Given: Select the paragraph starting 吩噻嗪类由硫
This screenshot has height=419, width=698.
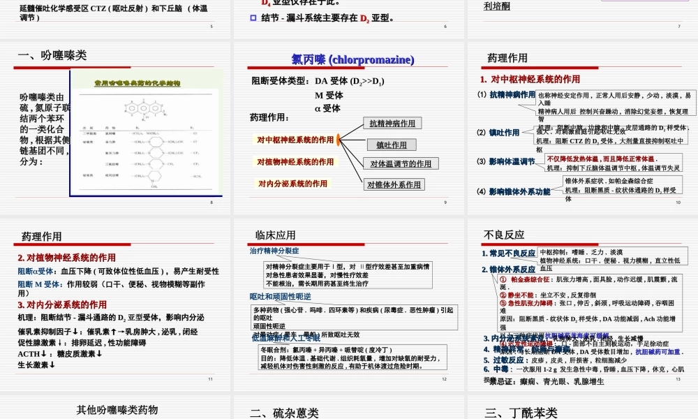Looking at the screenshot, I should [45, 129].
